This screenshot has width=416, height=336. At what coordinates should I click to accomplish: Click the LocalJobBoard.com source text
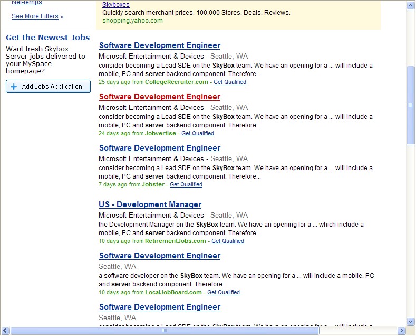(x=173, y=292)
